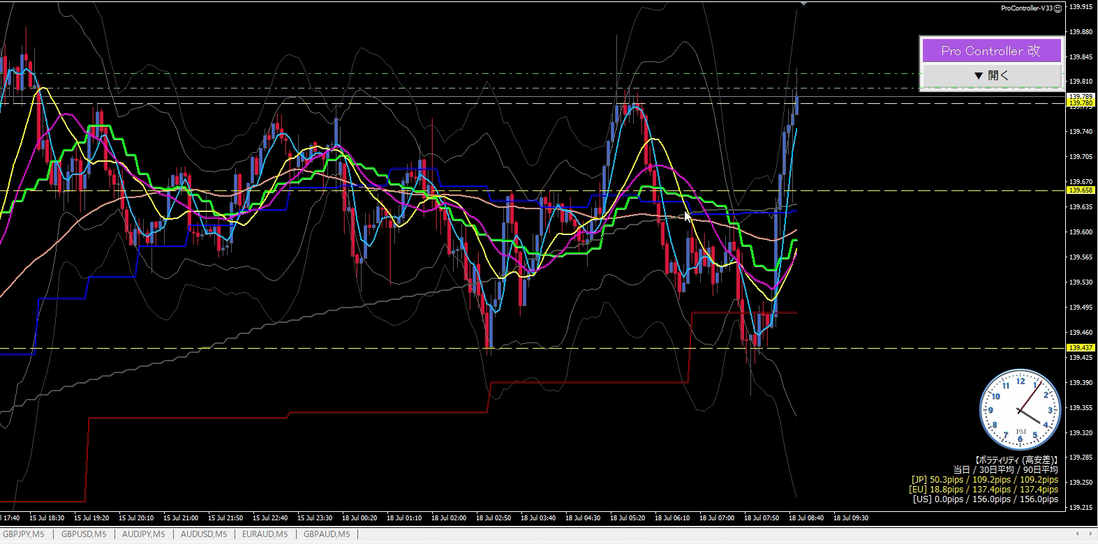Click the [JP] 50.3pips volatility row
1098x544 pixels.
pos(985,480)
